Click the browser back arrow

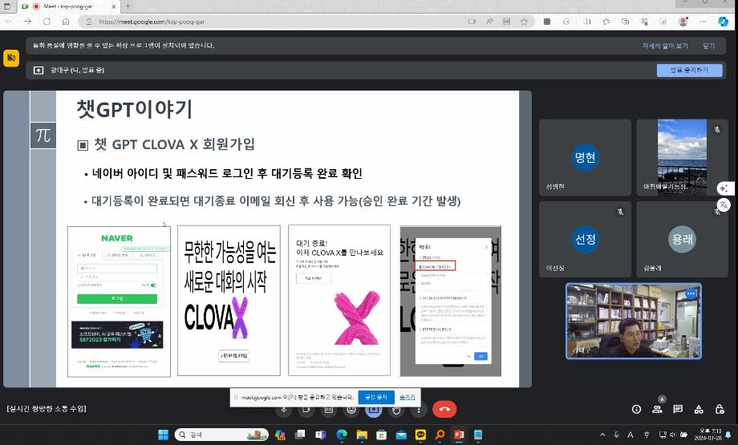click(9, 22)
